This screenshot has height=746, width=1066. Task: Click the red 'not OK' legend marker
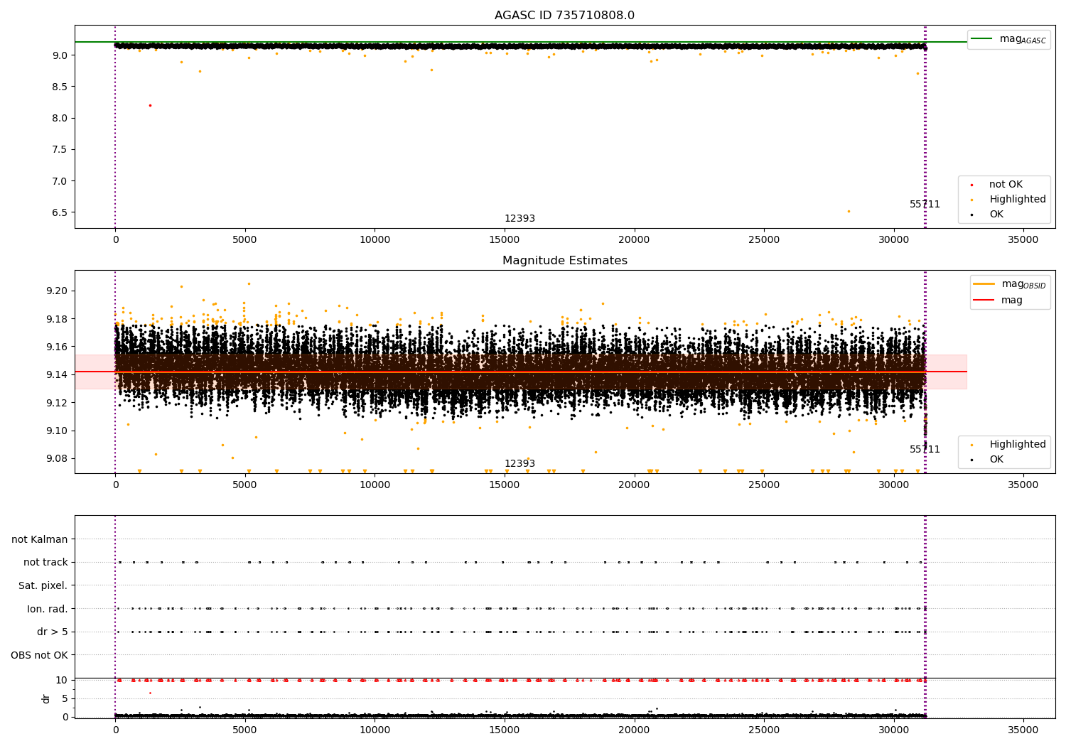[x=972, y=185]
